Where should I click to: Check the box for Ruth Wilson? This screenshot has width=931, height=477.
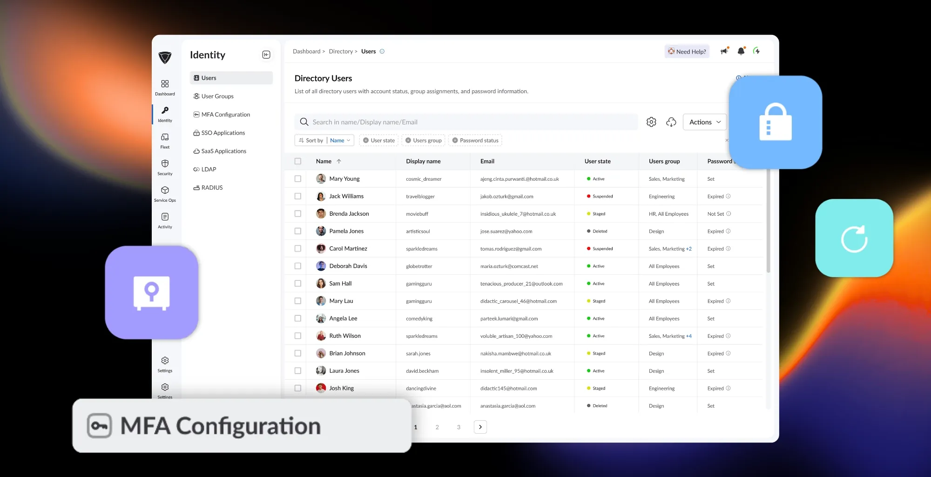tap(298, 336)
